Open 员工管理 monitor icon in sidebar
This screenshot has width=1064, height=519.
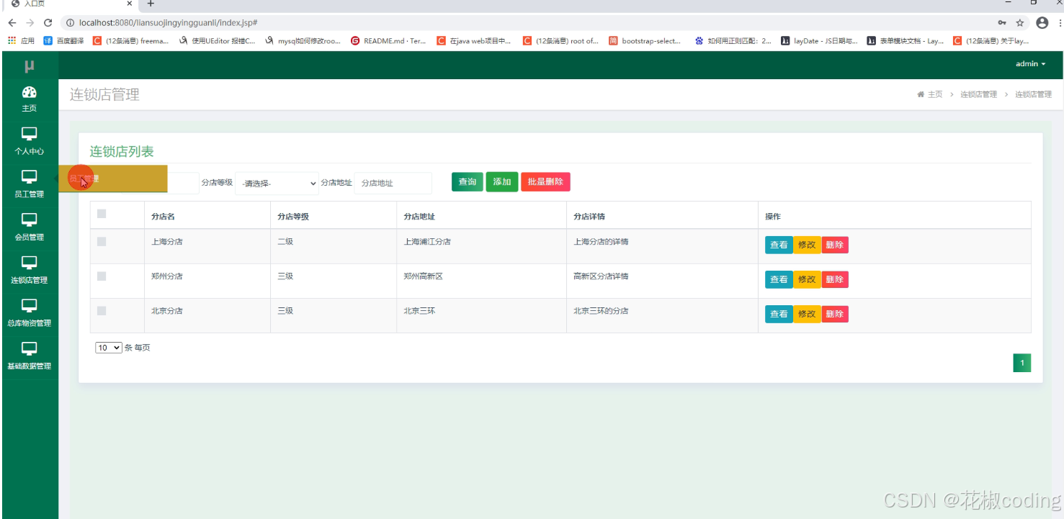[x=29, y=176]
